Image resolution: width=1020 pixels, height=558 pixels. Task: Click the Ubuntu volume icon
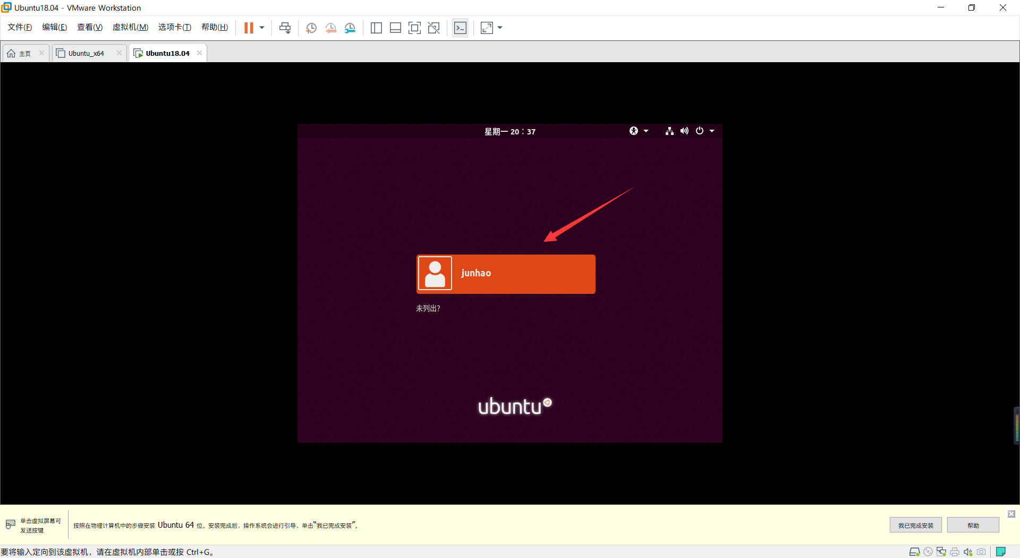(684, 131)
